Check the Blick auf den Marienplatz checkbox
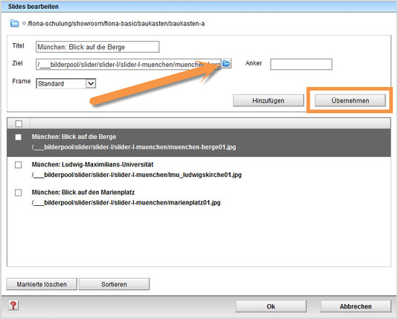This screenshot has height=319, width=398. coord(19,193)
